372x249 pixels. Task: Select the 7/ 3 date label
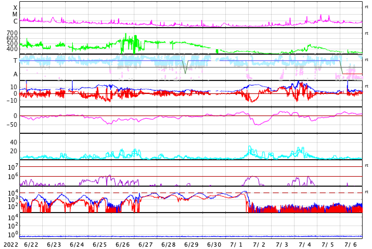[x=282, y=245]
